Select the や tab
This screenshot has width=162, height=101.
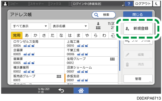[87, 35]
